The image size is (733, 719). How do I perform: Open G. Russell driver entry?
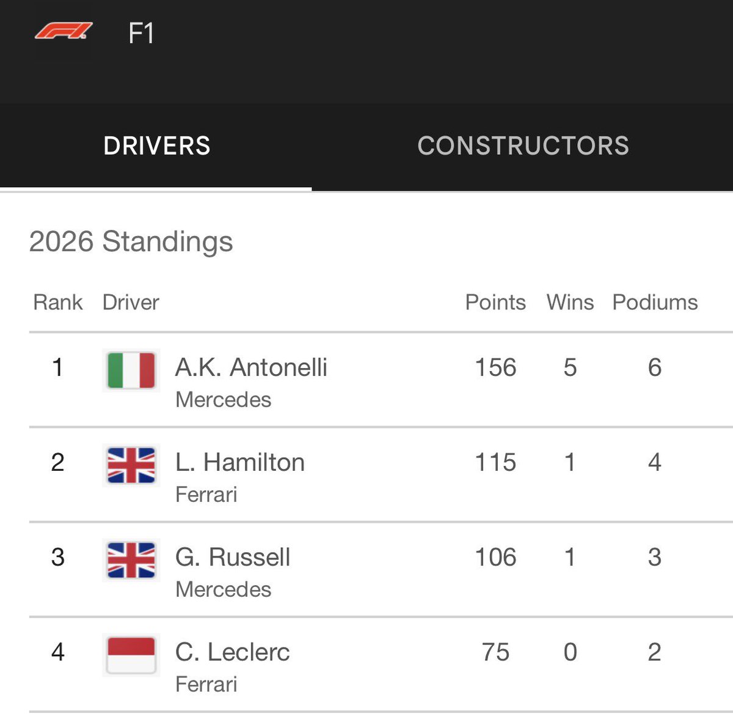(233, 557)
